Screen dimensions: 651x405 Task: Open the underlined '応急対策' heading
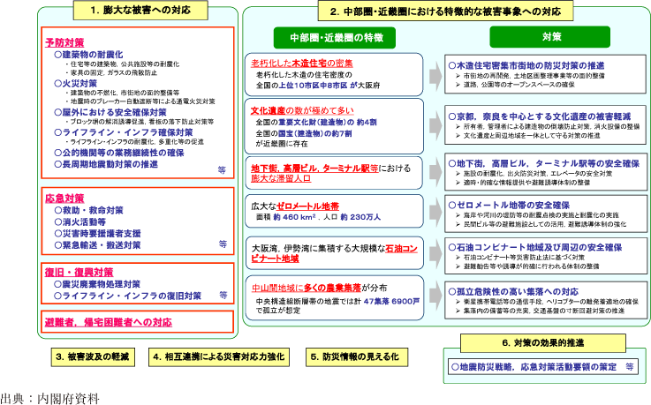pyautogui.click(x=64, y=199)
